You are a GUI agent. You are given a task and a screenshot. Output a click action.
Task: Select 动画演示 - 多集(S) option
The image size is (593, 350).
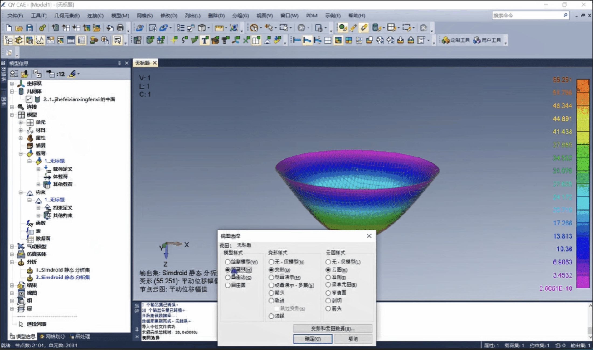coord(271,285)
